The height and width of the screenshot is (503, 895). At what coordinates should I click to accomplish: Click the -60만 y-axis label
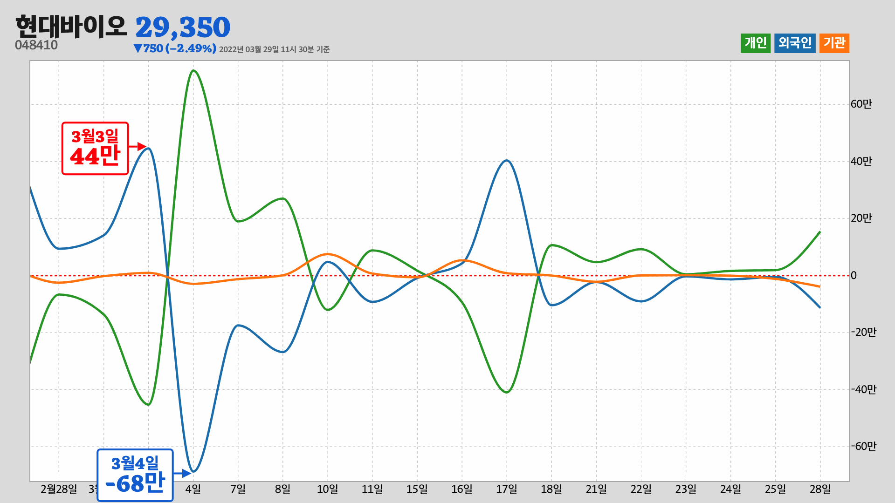[863, 447]
